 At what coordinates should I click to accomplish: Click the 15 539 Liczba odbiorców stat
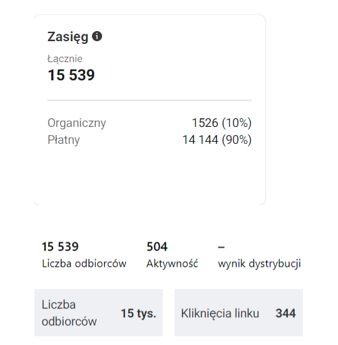click(60, 246)
